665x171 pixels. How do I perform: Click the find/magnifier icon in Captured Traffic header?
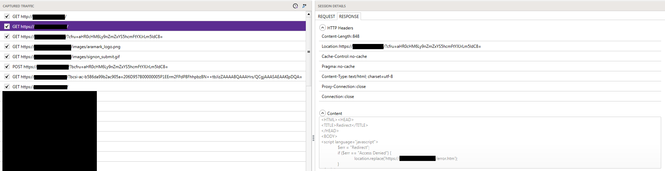(304, 6)
